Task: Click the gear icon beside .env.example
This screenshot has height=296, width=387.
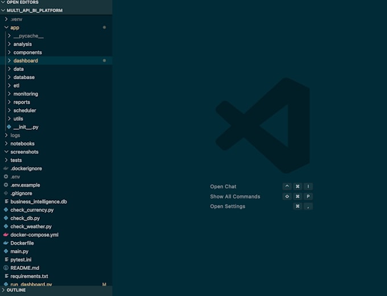Action: click(x=6, y=185)
